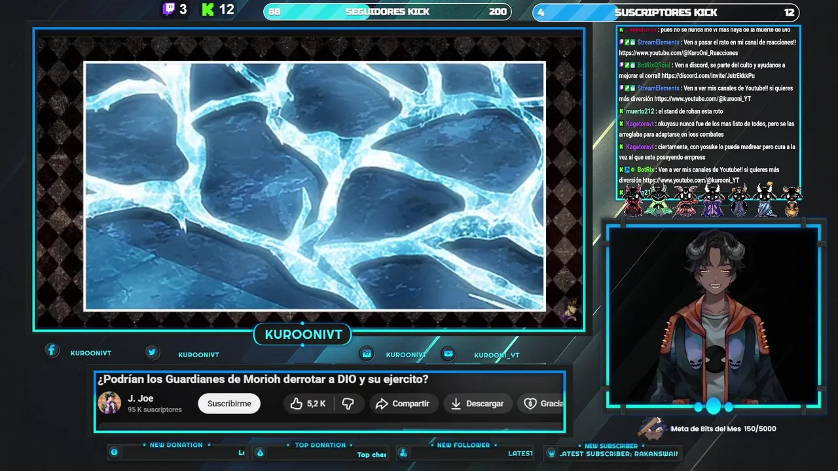838x471 pixels.
Task: Click '95 K suscriptores' text
Action: (155, 410)
